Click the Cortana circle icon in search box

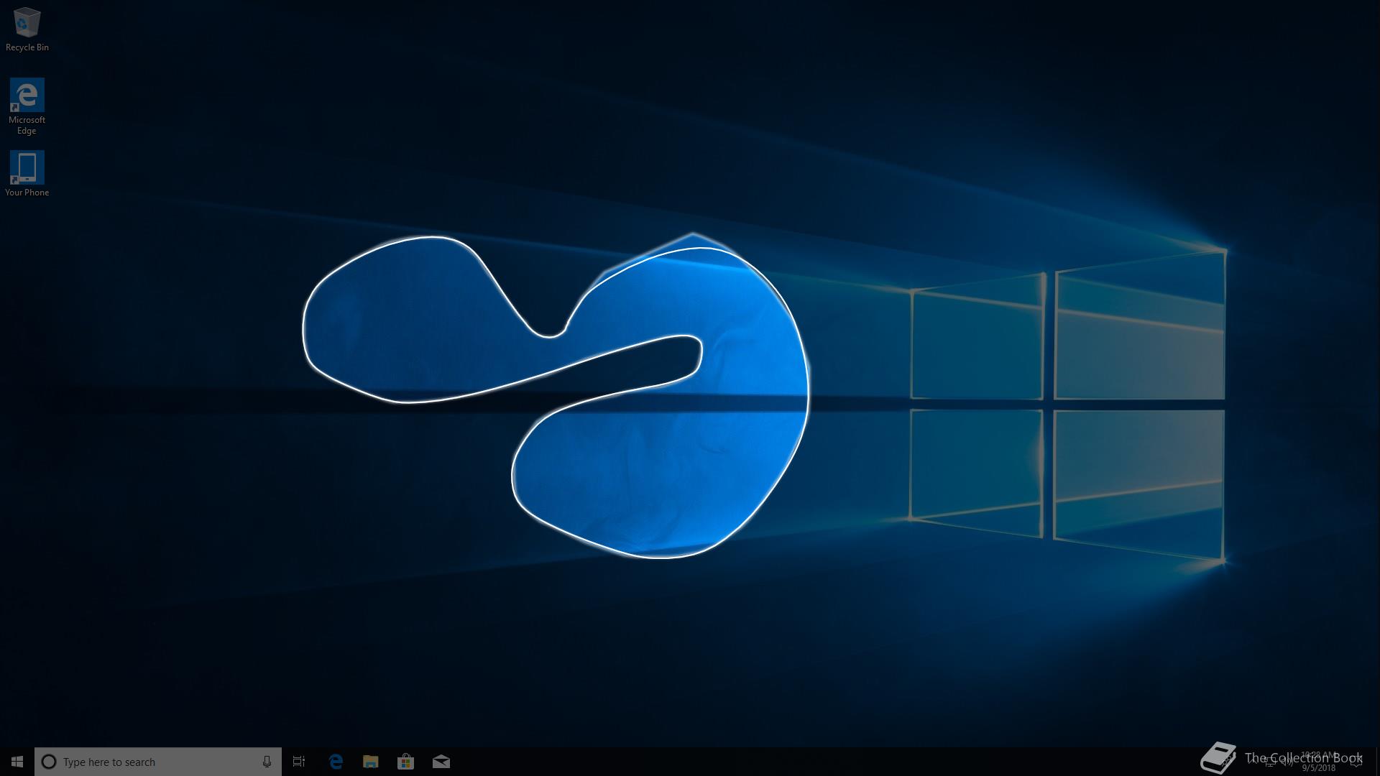pyautogui.click(x=49, y=762)
